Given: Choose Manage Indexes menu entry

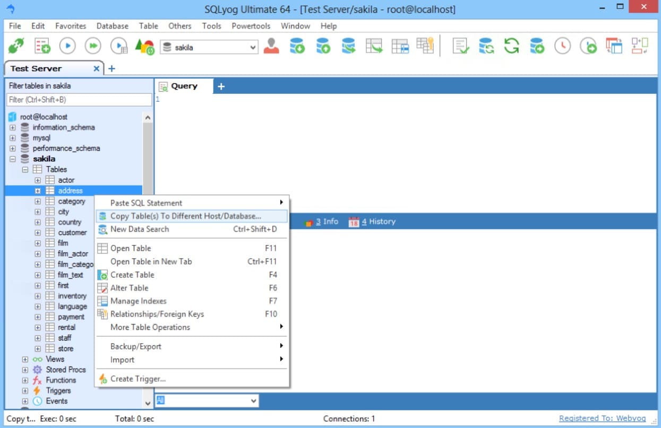Looking at the screenshot, I should point(192,301).
